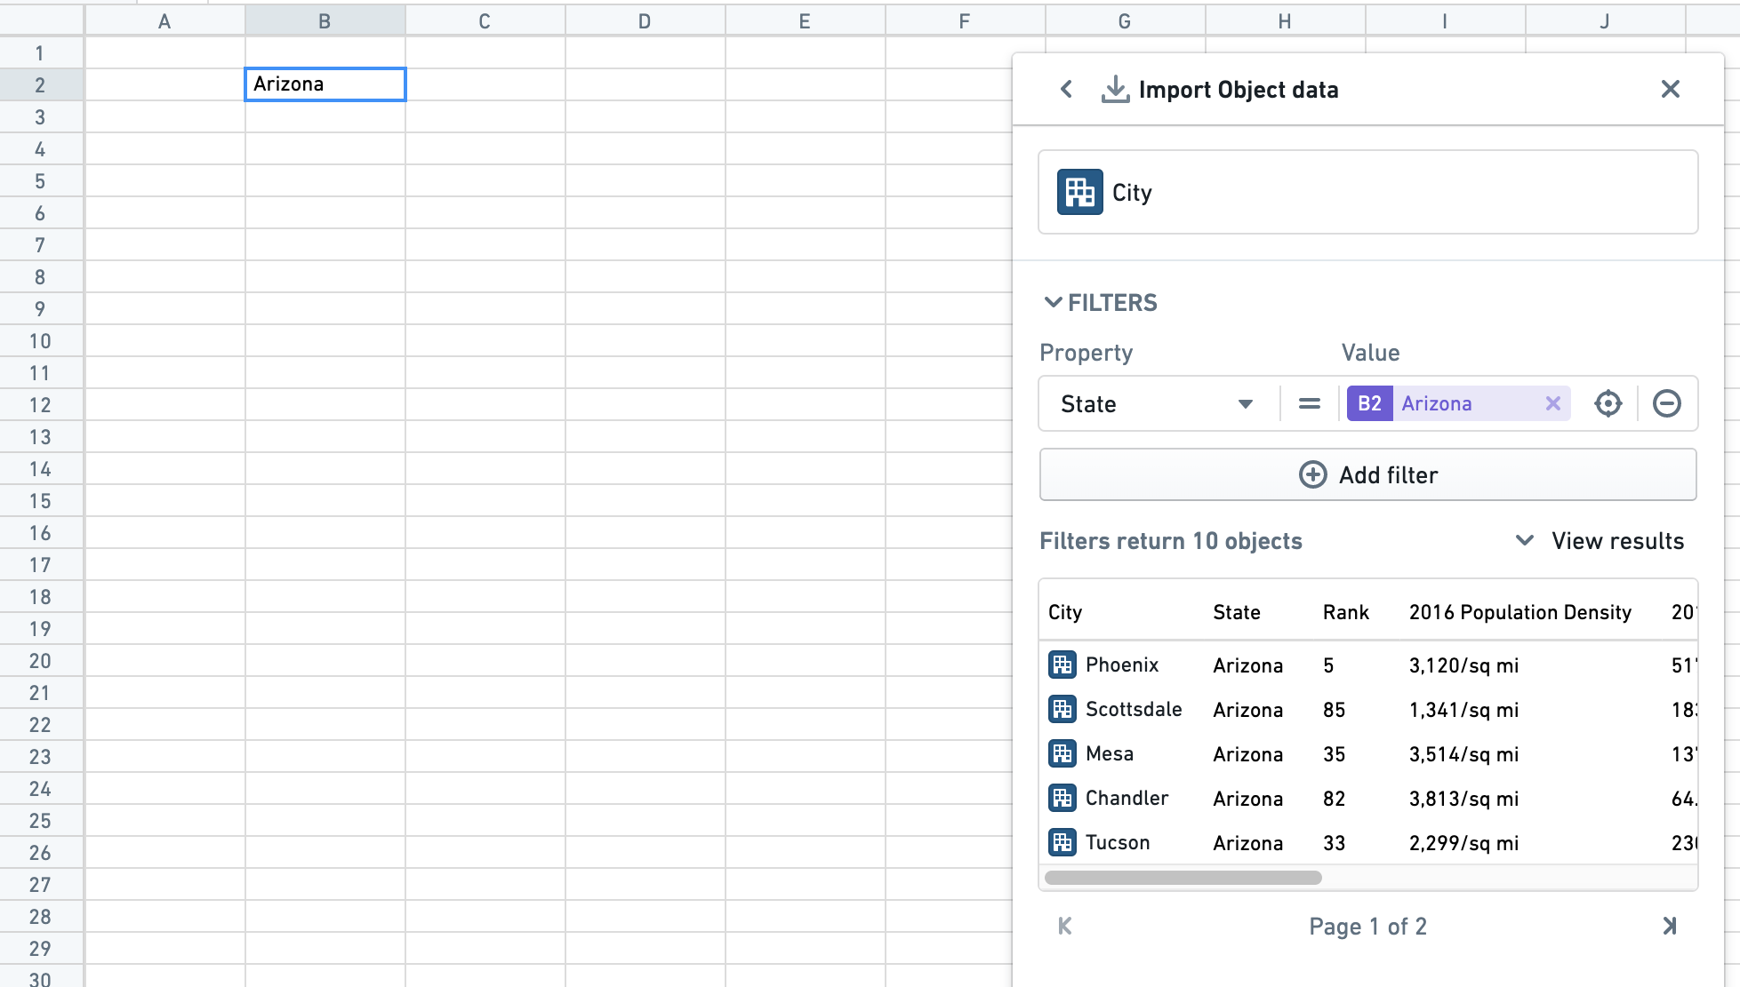Click the State column header in results
The image size is (1740, 987).
click(1236, 612)
